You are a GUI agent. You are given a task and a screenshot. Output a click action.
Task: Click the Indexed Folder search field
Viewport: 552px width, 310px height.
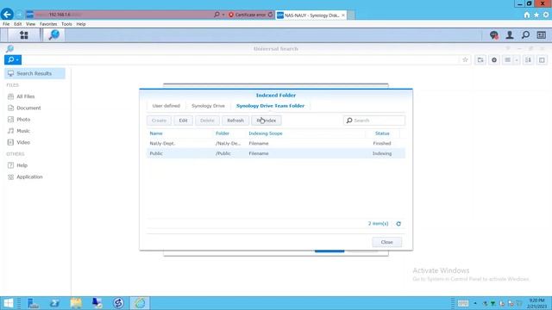tap(374, 121)
